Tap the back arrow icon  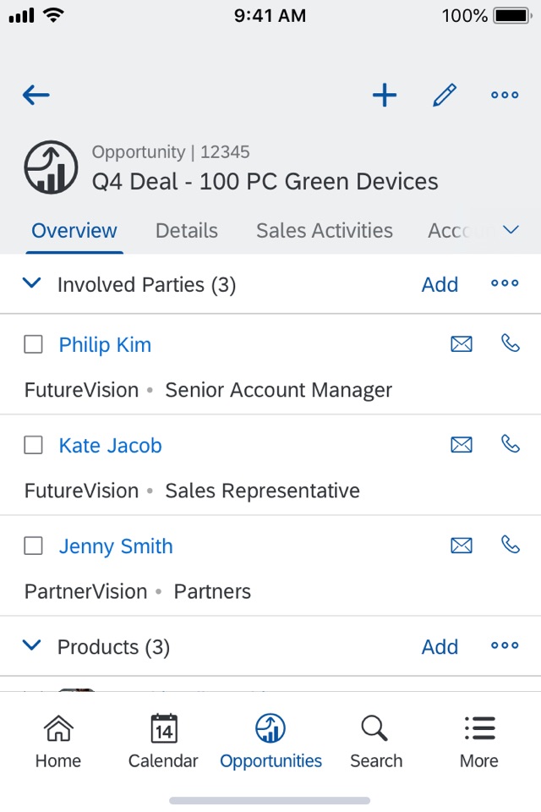point(36,96)
